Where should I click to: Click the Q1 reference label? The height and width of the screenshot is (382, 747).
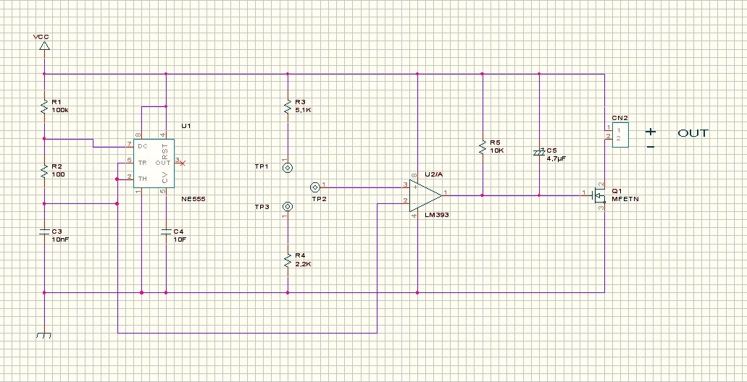point(617,191)
